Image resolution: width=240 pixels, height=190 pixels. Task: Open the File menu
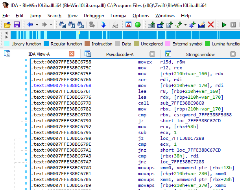pyautogui.click(x=6, y=16)
